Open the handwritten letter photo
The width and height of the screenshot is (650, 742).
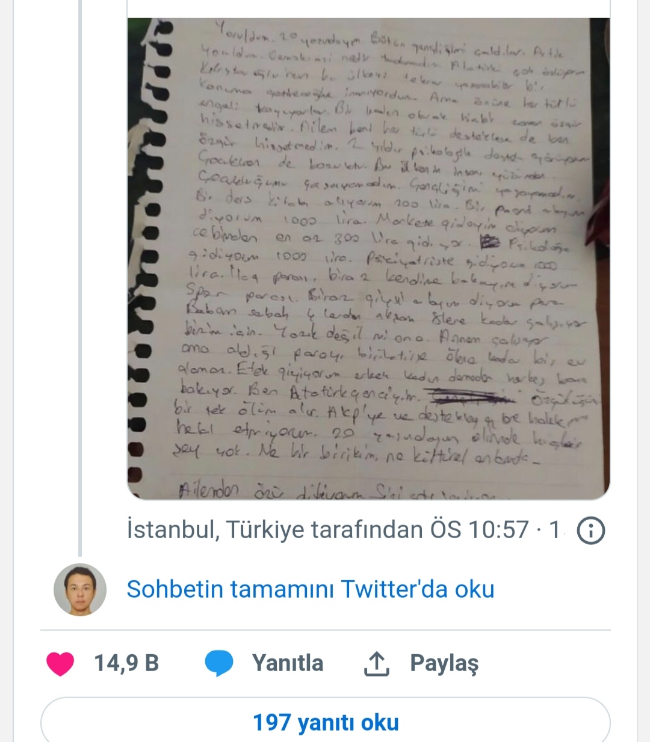click(368, 259)
